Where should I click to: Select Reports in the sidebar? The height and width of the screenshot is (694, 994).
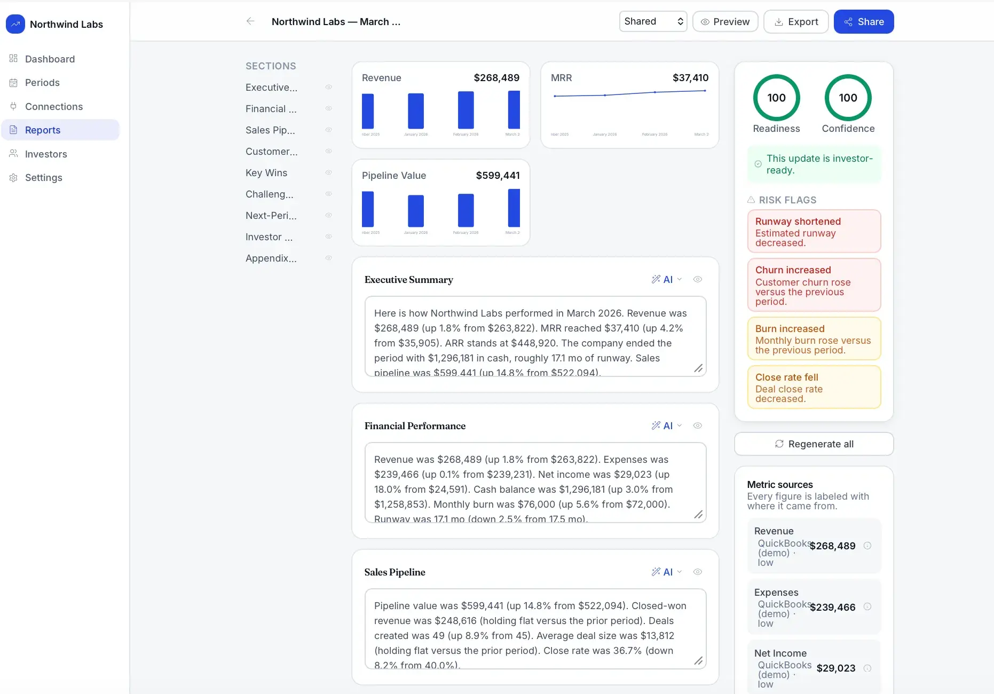(x=60, y=130)
